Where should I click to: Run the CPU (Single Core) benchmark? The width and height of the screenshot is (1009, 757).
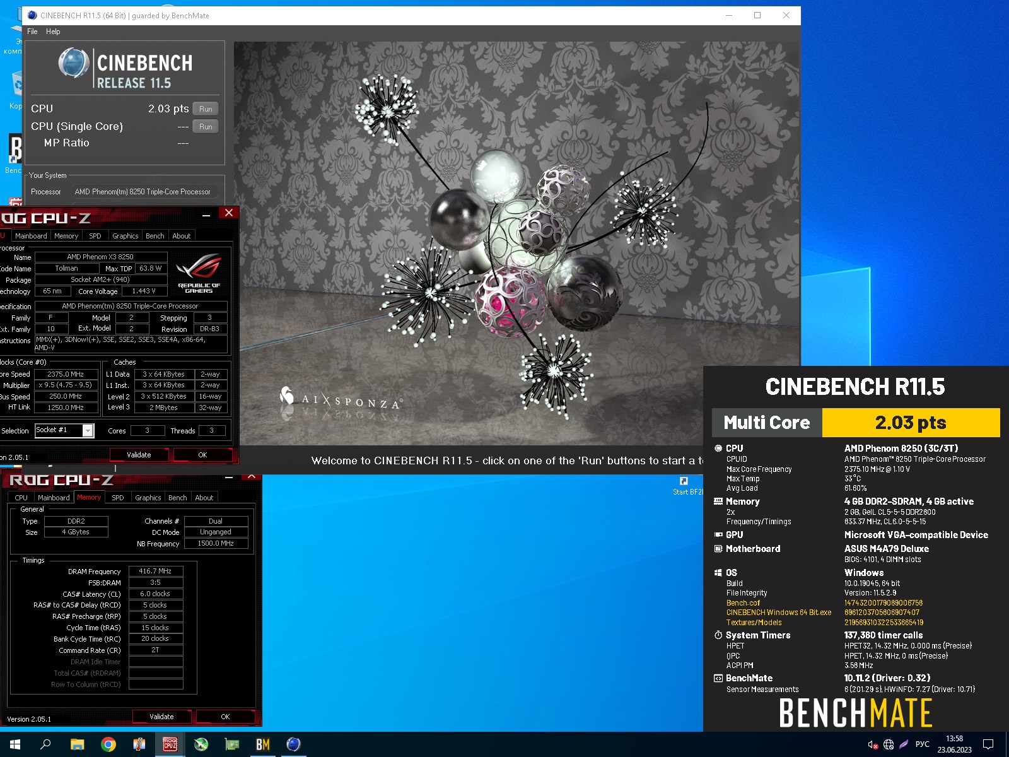click(206, 127)
